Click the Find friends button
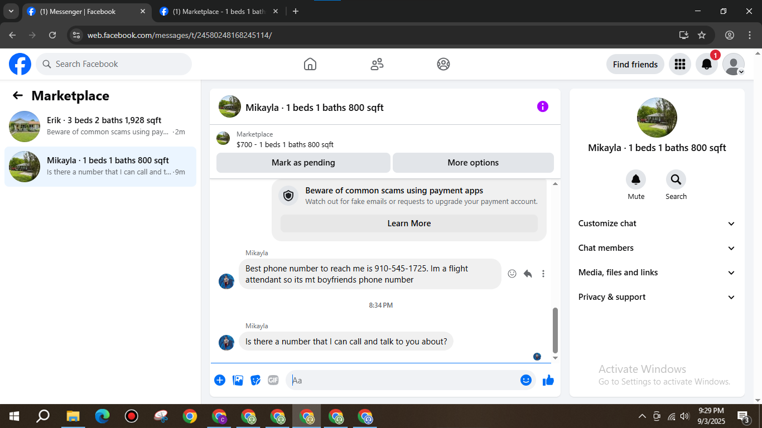Image resolution: width=762 pixels, height=428 pixels. tap(635, 64)
